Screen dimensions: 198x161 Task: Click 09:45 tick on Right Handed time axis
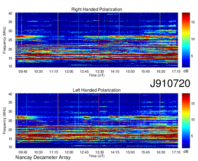[x=23, y=71]
